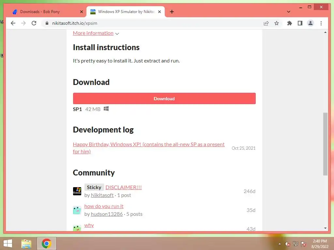Go back to the previous page

13,23
